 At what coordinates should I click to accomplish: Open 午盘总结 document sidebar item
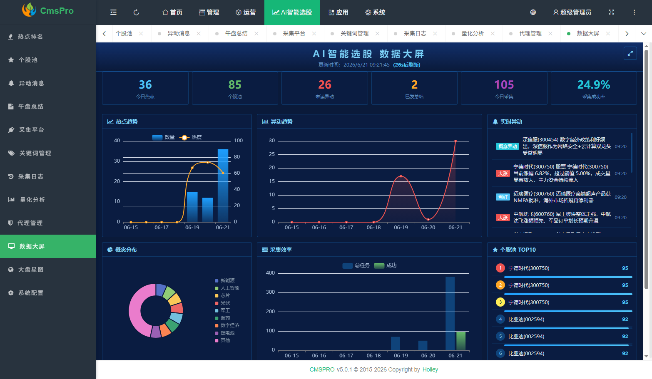[48, 107]
